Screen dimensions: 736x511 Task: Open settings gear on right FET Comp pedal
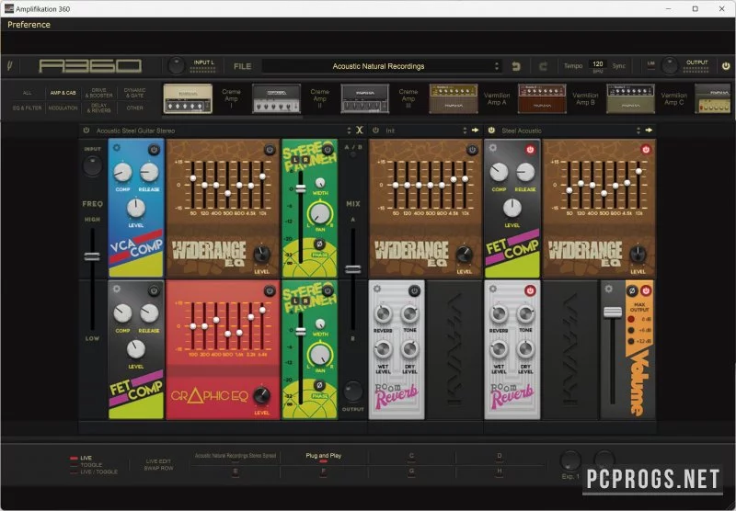coord(493,148)
